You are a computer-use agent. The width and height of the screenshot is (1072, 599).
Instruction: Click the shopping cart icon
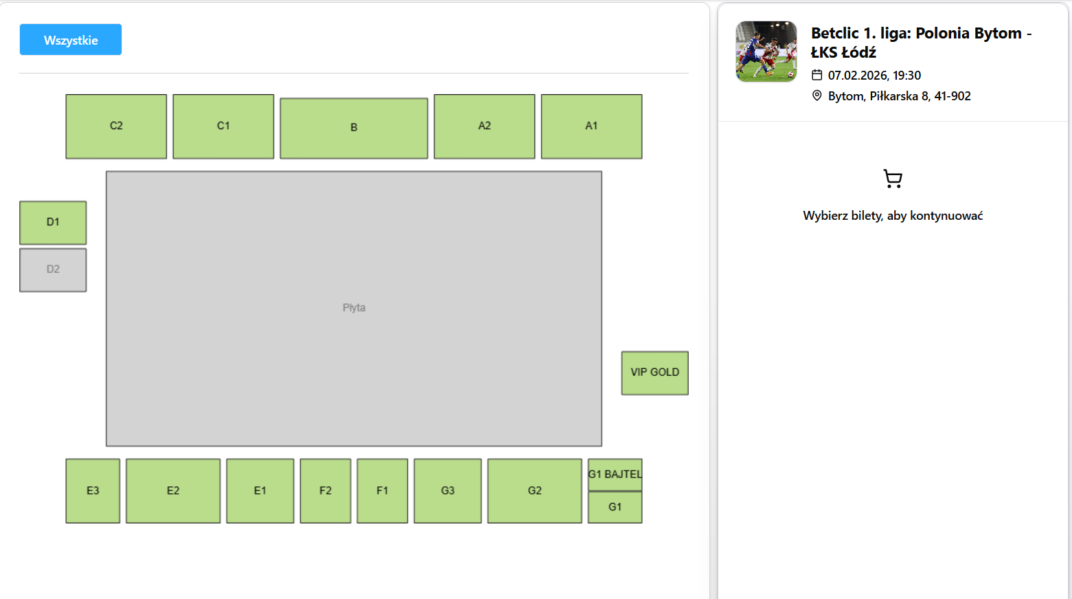[893, 179]
